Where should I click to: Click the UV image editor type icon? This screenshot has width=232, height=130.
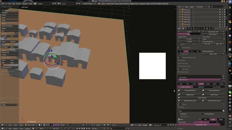click(132, 125)
